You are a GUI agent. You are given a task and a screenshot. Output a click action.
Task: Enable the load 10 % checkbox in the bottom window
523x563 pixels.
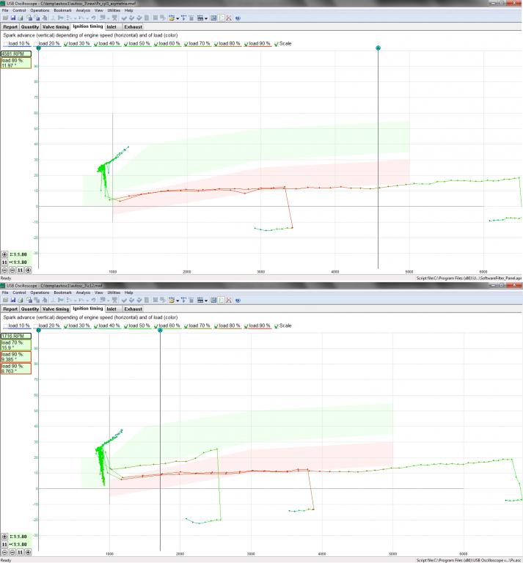pos(6,326)
